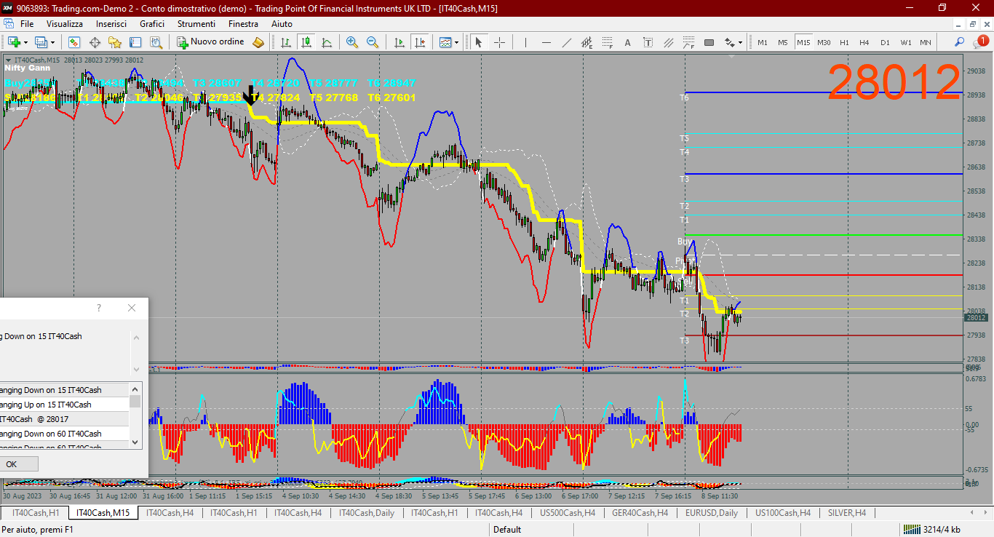Select H1 timeframe
The height and width of the screenshot is (537, 994).
844,42
